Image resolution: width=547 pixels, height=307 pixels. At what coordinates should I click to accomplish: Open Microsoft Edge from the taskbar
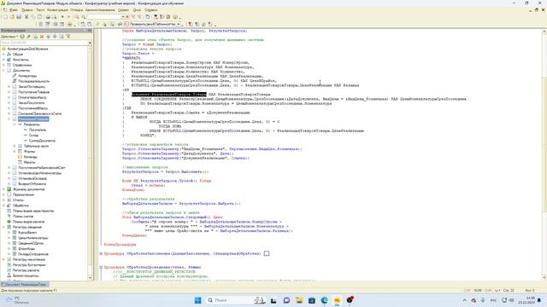point(325,300)
